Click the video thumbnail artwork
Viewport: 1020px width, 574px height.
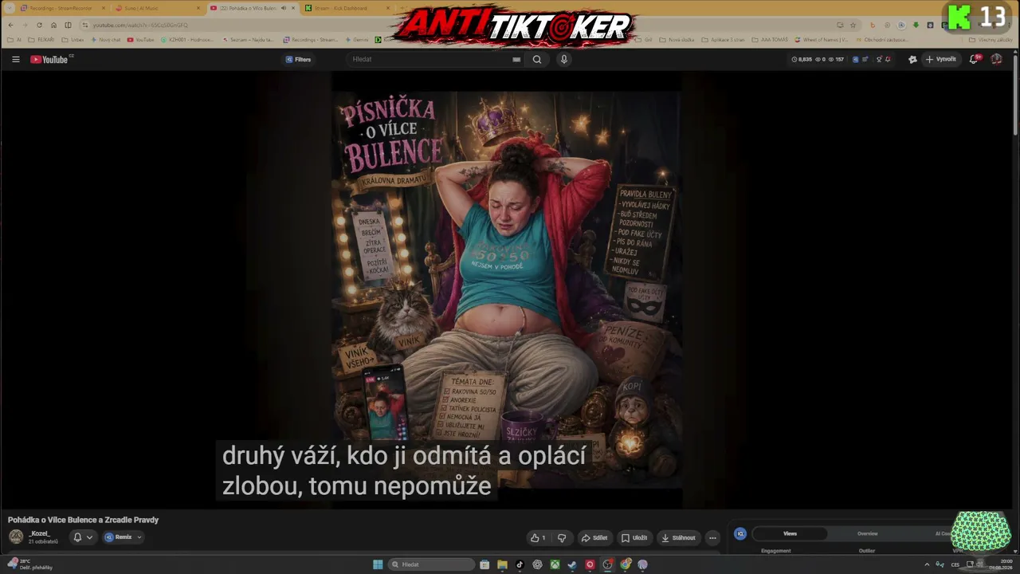[507, 289]
